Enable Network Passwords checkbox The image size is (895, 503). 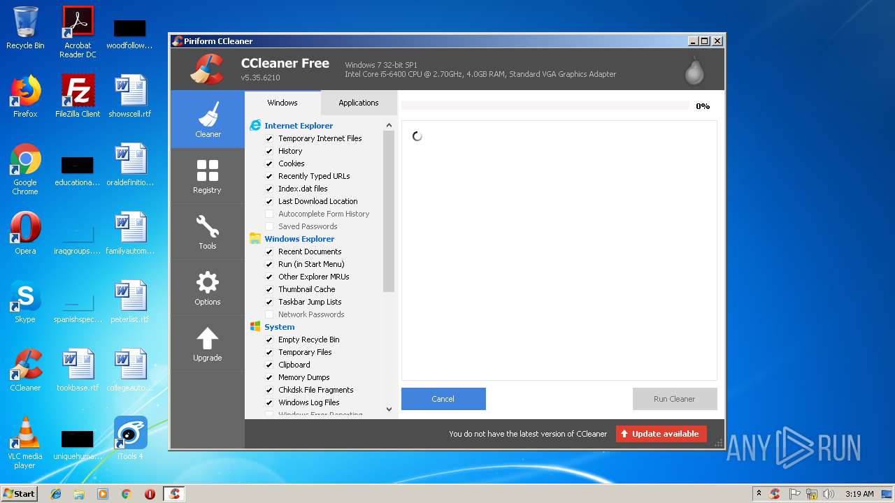pyautogui.click(x=269, y=314)
